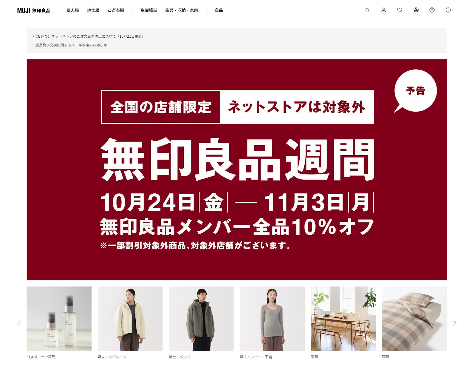The width and height of the screenshot is (471, 371).
Task: Open the search magnifier icon
Action: click(367, 10)
